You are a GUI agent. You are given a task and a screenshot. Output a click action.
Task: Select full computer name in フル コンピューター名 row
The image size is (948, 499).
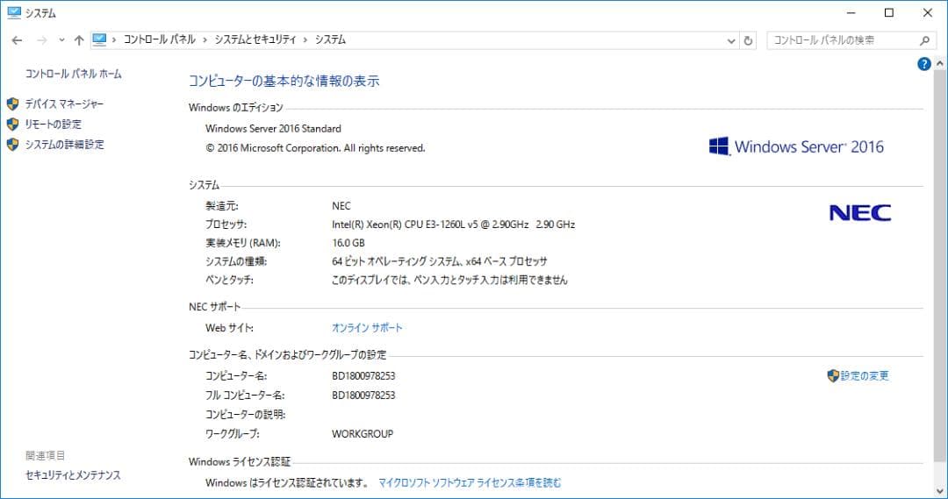pos(363,396)
